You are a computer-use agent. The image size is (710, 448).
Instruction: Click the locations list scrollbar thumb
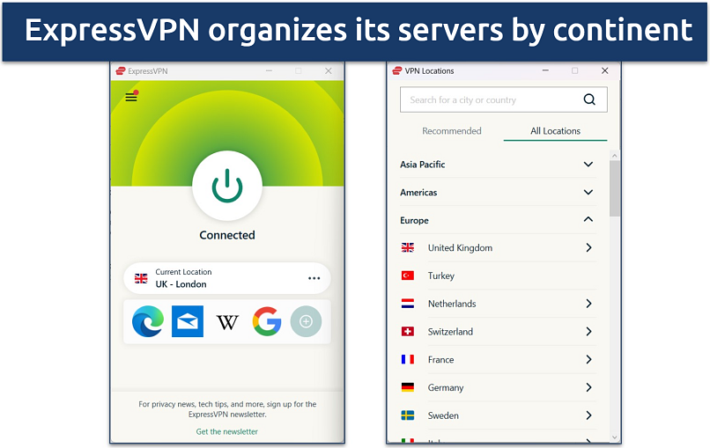coord(615,187)
